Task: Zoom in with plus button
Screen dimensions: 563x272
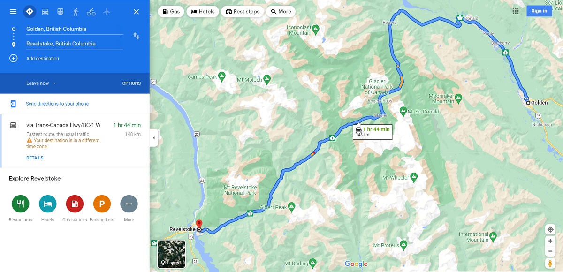Action: point(550,241)
